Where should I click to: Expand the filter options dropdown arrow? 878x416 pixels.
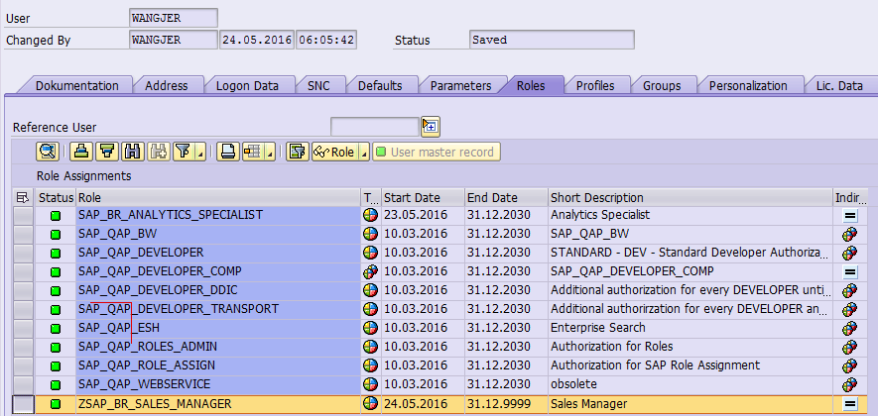pyautogui.click(x=199, y=153)
